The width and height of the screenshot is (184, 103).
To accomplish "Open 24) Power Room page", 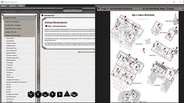I will (11, 97).
